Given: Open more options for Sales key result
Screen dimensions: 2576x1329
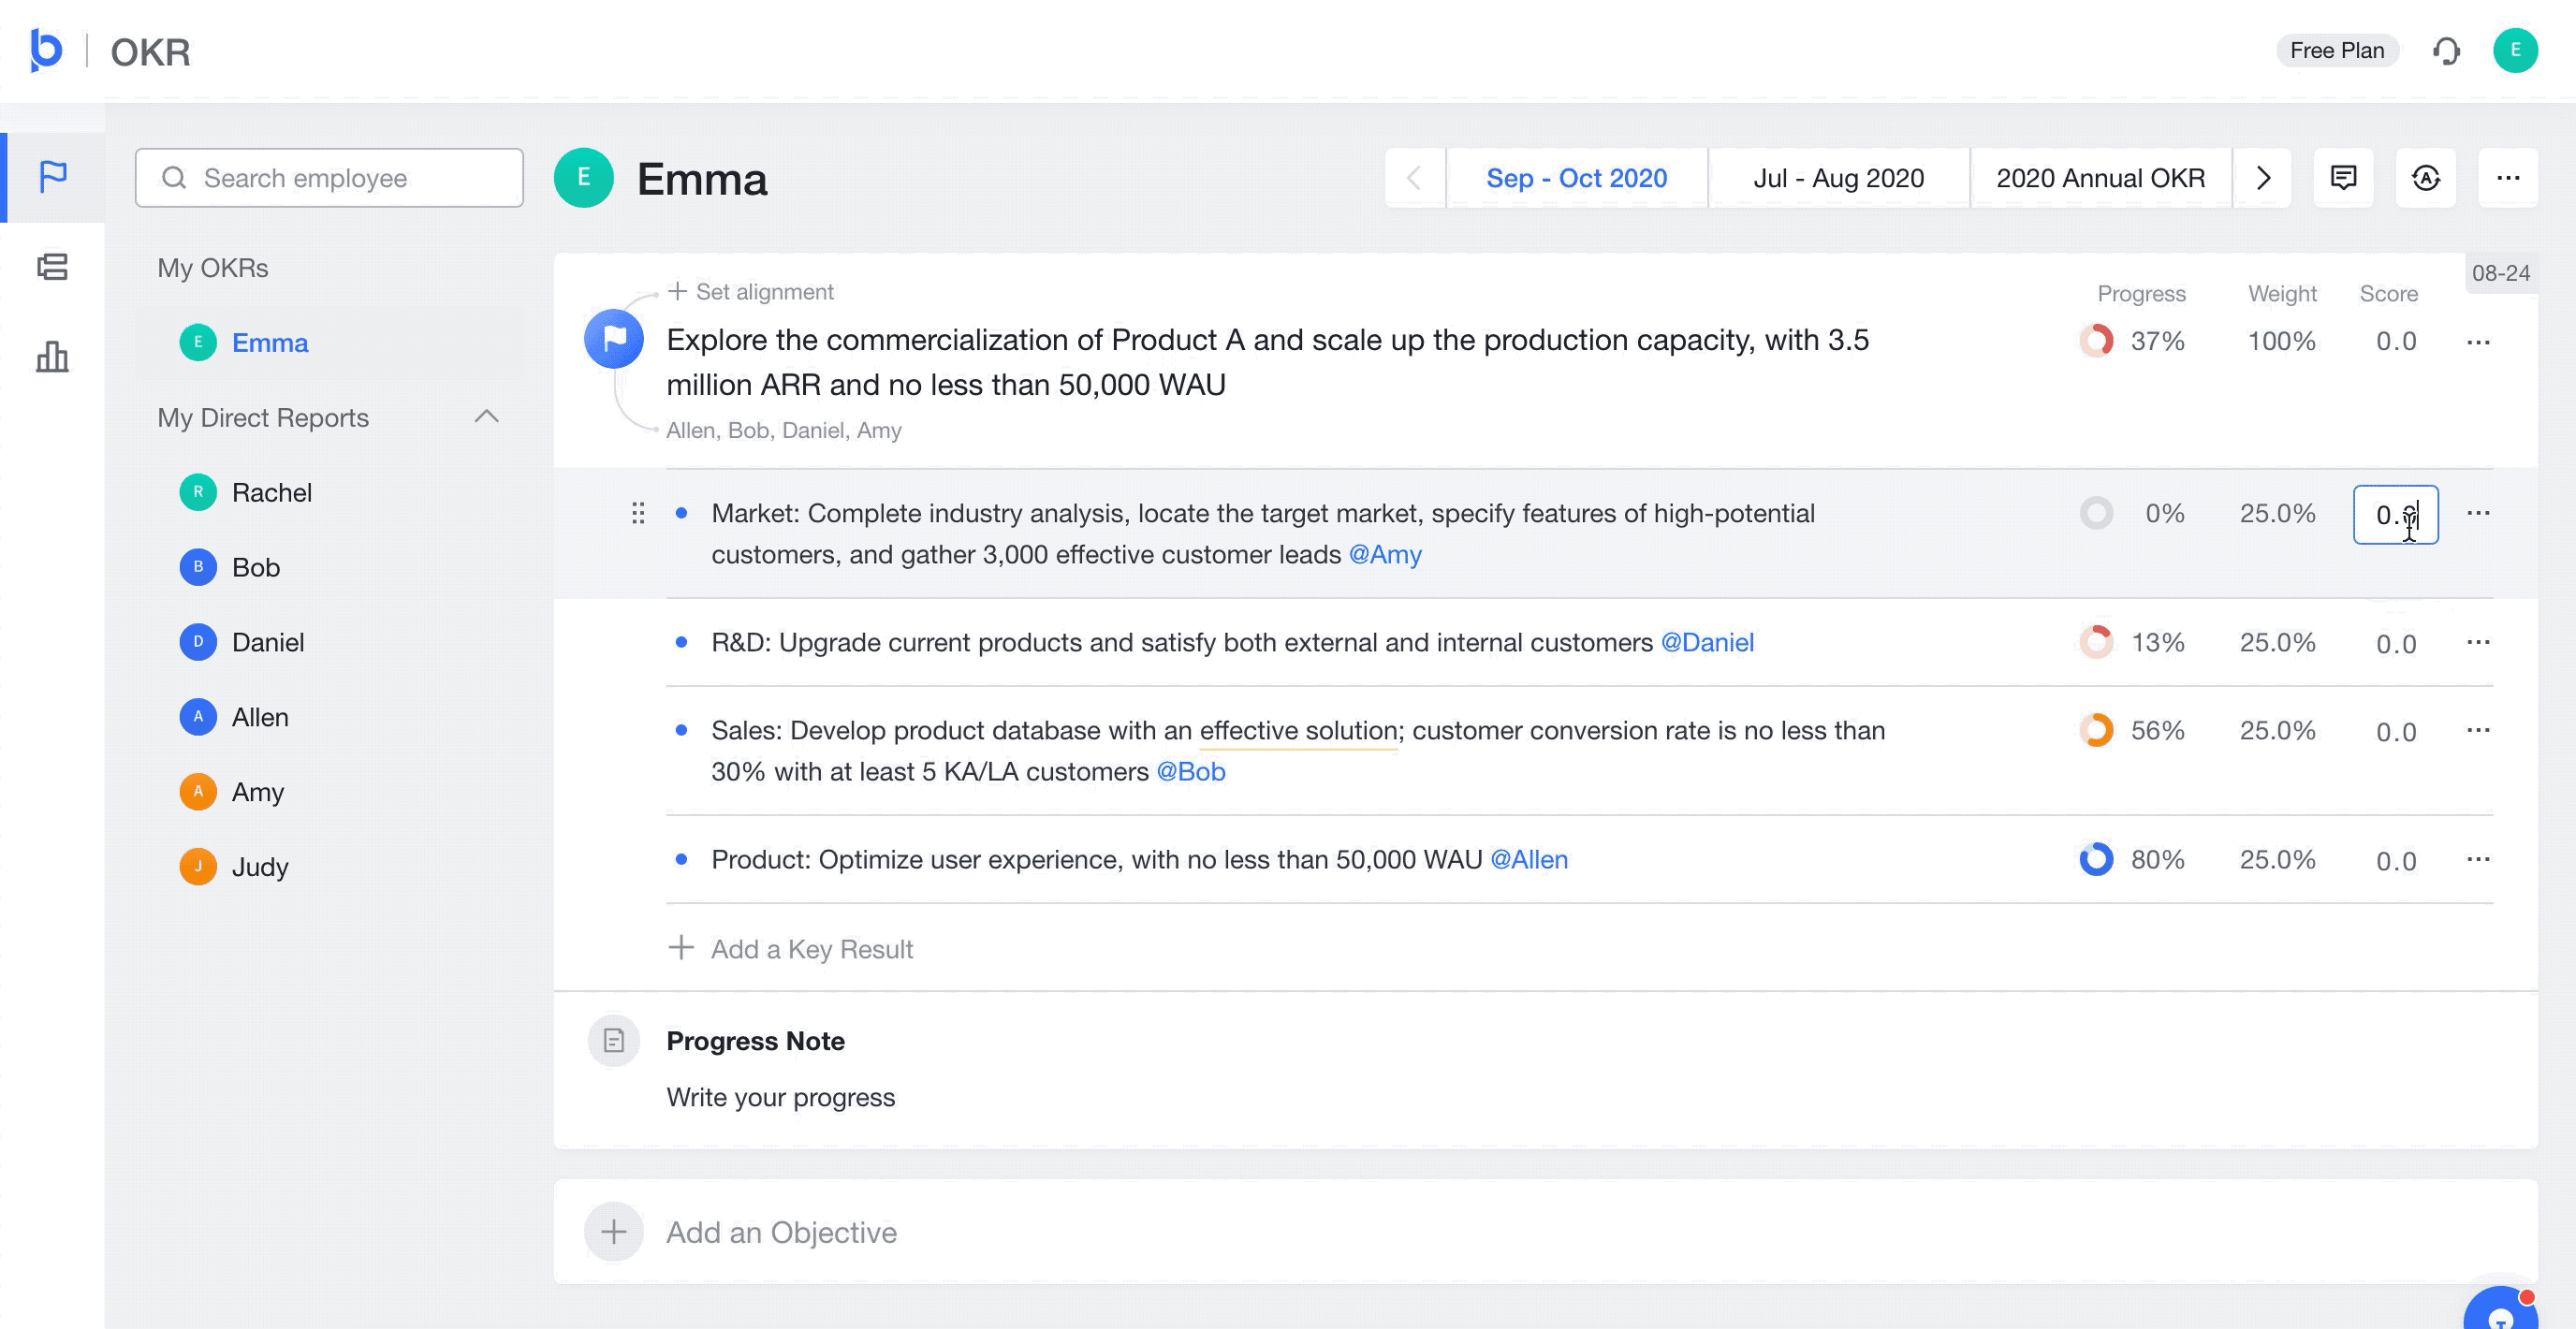Looking at the screenshot, I should (2478, 731).
